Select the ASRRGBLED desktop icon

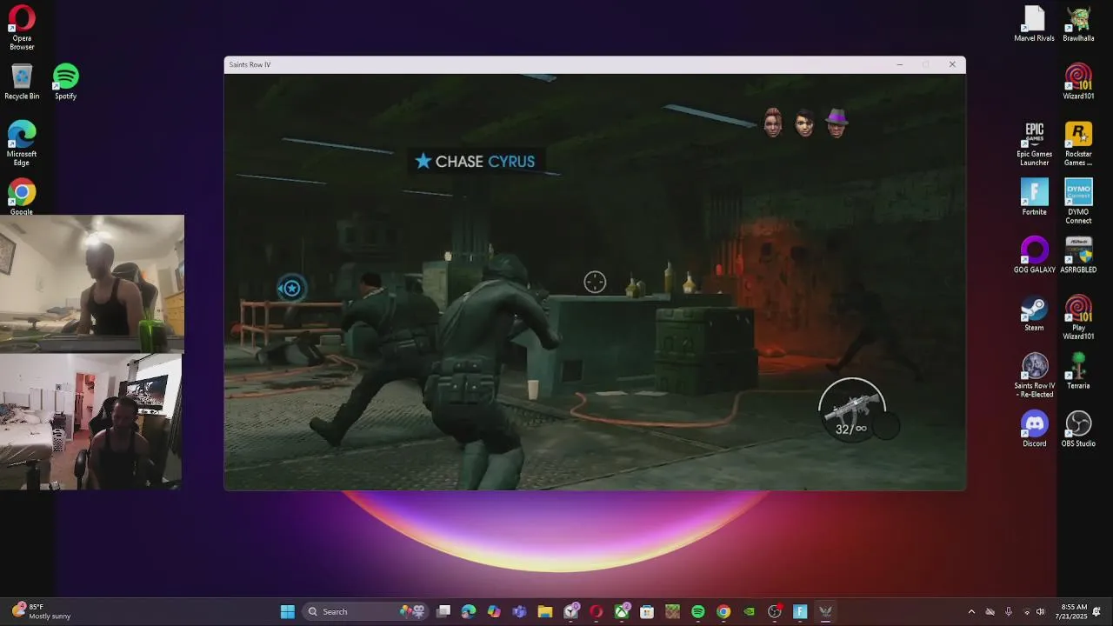(x=1078, y=256)
